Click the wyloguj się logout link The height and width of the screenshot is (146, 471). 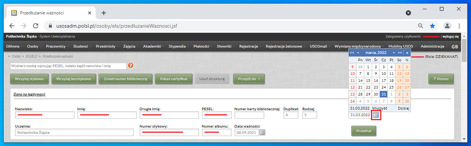pyautogui.click(x=451, y=36)
